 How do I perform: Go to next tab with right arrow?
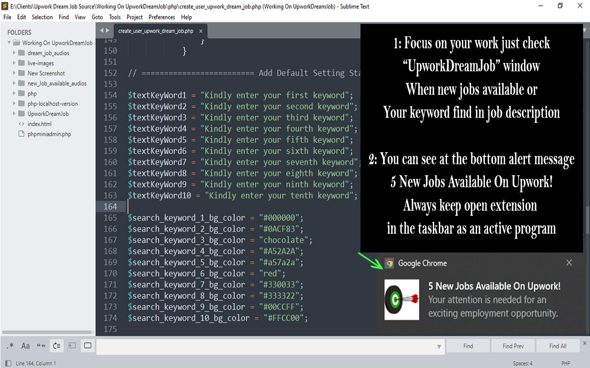108,30
